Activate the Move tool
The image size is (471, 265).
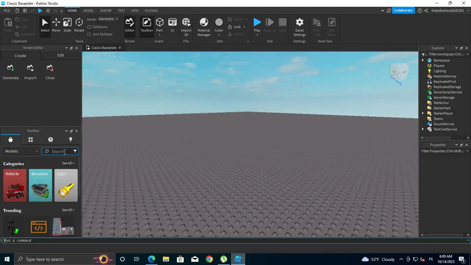point(56,25)
